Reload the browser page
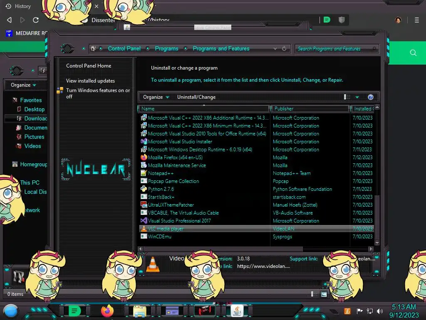The image size is (426, 320). coord(36,20)
